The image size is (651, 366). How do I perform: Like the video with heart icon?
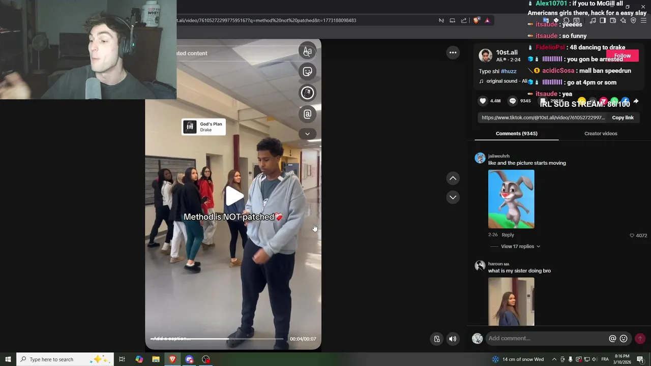point(483,101)
